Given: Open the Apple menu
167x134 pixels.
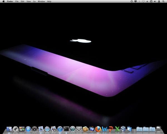Looking at the screenshot, I should click(4, 1).
